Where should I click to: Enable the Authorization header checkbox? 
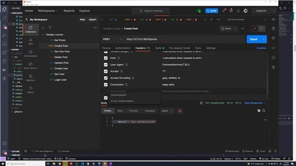coord(106,91)
